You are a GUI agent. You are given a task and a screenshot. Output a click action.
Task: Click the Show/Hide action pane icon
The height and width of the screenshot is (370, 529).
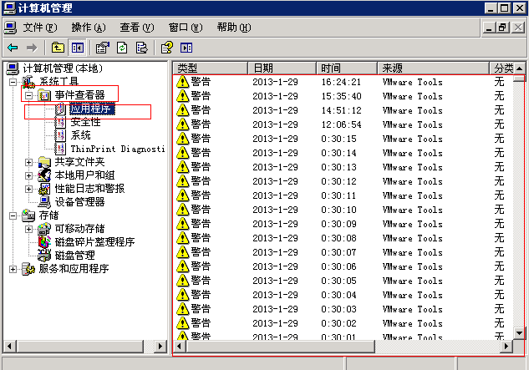click(x=186, y=48)
